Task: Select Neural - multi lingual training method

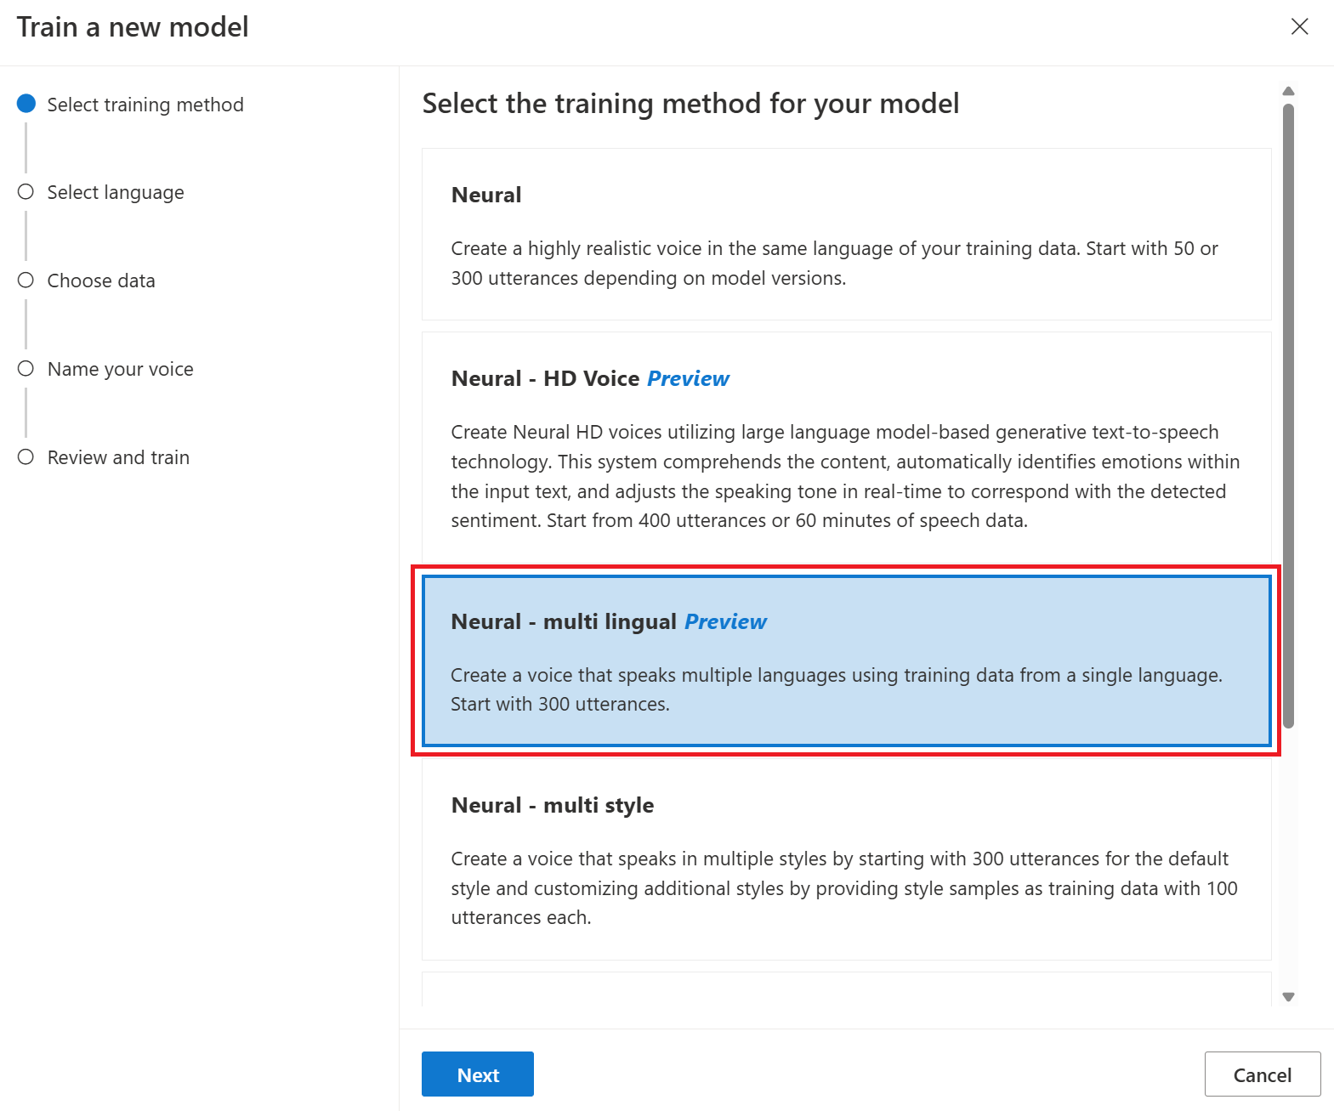Action: click(846, 661)
